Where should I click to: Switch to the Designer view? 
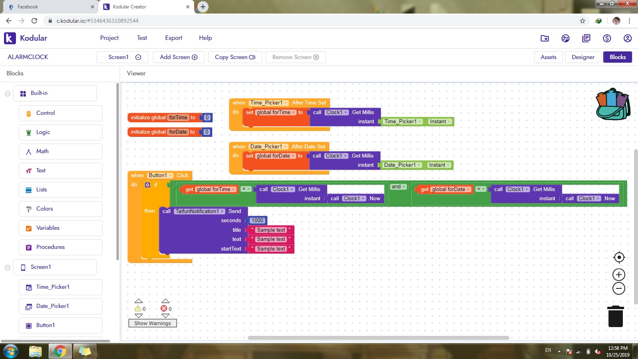point(583,57)
